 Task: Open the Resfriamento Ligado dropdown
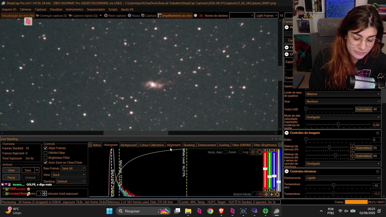pyautogui.click(x=343, y=178)
